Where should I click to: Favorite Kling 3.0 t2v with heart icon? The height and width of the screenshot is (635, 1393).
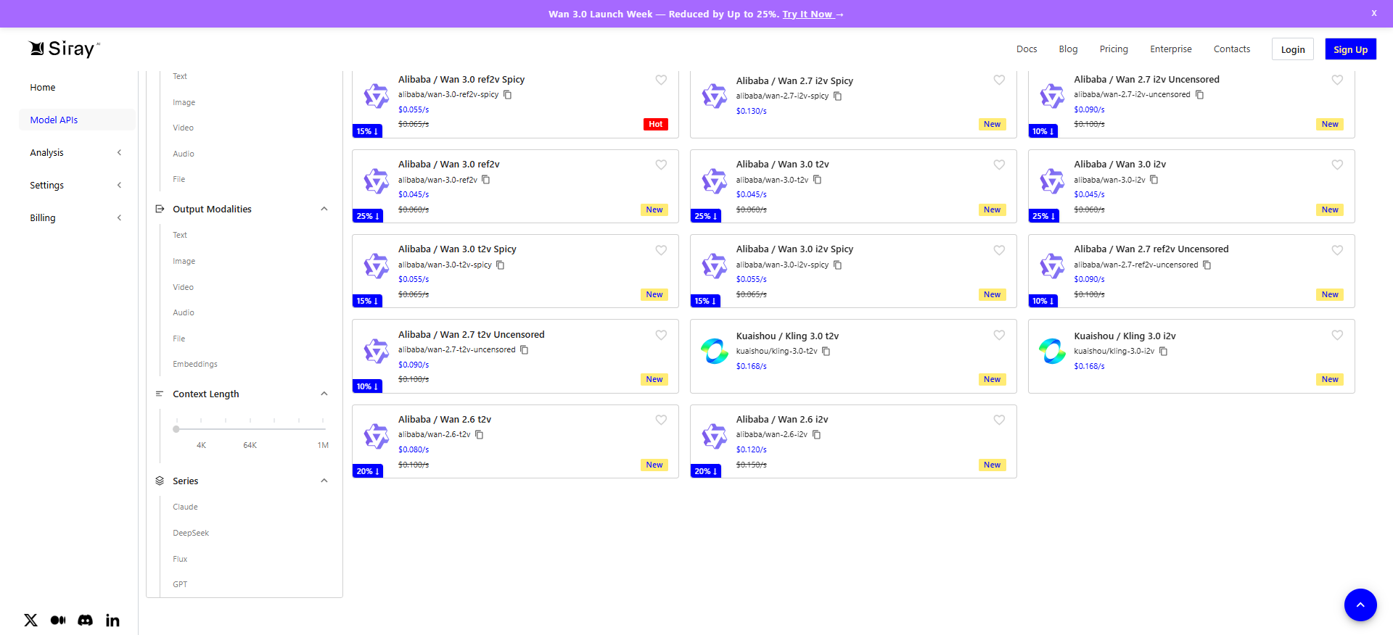click(x=999, y=335)
